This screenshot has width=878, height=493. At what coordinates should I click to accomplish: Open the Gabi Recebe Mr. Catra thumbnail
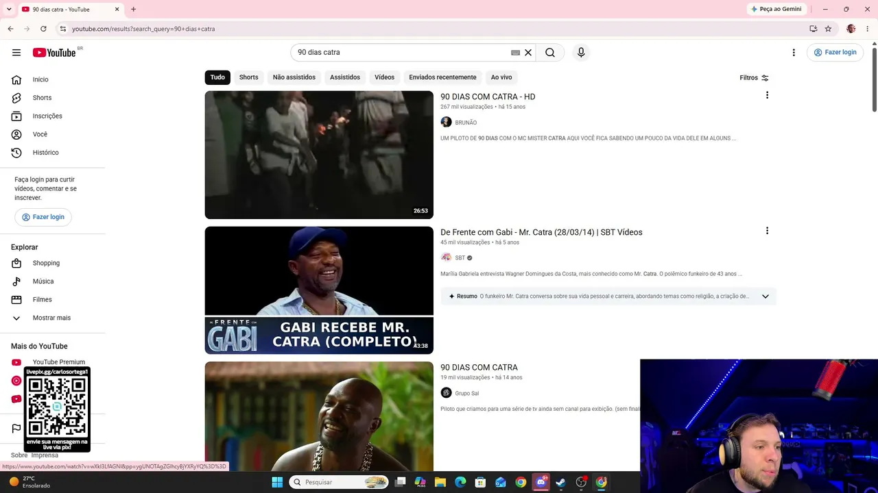(x=319, y=290)
